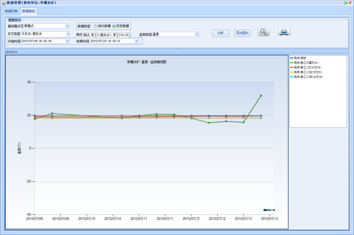Switch to the 数据曲线 tab

(28, 11)
